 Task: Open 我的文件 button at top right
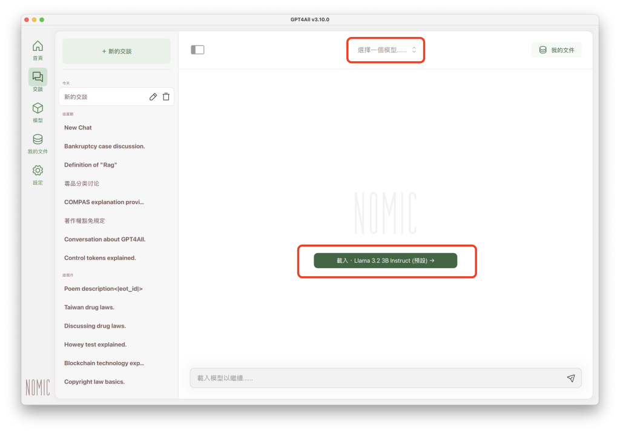point(556,50)
